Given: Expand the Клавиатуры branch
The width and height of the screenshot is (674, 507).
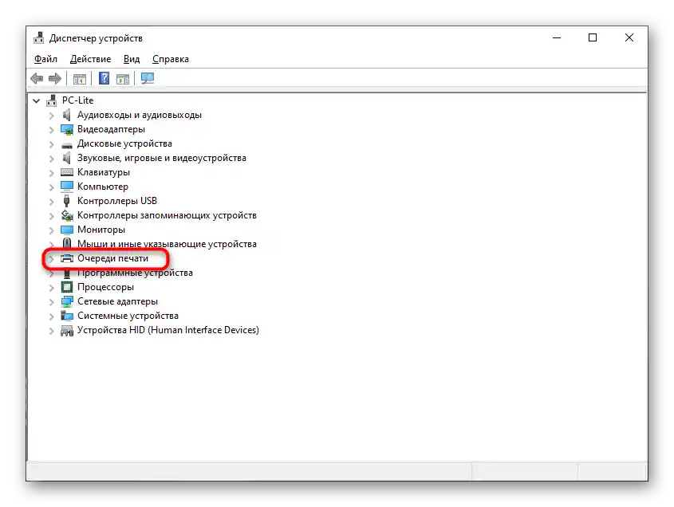Looking at the screenshot, I should [x=52, y=173].
